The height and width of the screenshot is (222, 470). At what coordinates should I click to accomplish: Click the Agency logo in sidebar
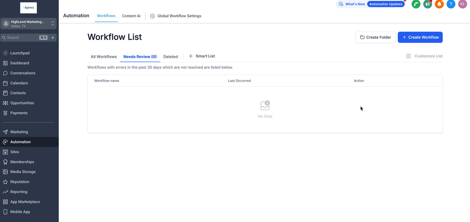[x=28, y=8]
